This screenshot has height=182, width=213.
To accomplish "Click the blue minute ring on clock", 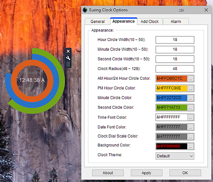I will coord(56,81).
